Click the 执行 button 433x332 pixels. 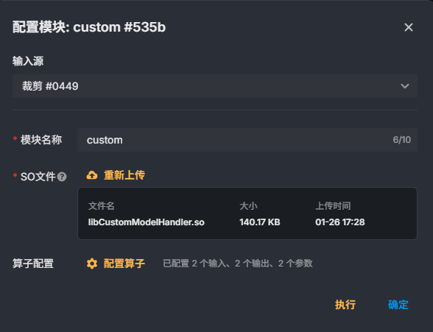pyautogui.click(x=345, y=305)
